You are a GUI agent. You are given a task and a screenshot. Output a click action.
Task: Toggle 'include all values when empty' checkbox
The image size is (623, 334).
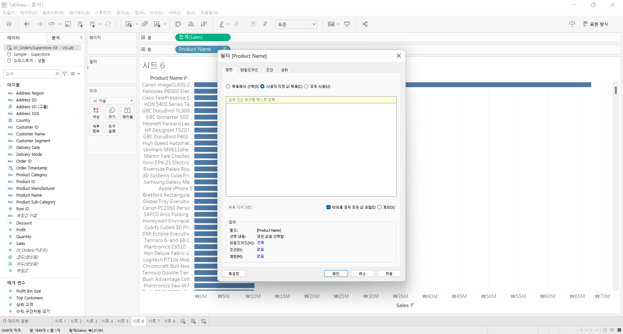click(328, 207)
